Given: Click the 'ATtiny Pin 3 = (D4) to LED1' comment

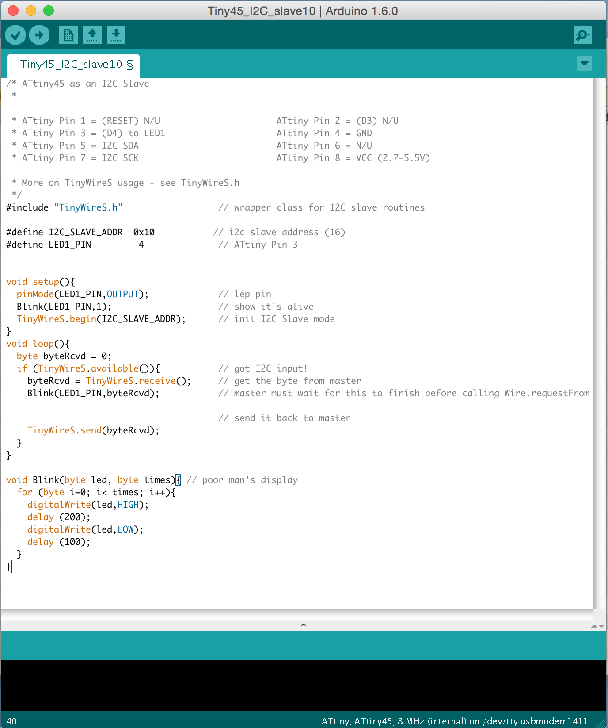Looking at the screenshot, I should pyautogui.click(x=94, y=133).
